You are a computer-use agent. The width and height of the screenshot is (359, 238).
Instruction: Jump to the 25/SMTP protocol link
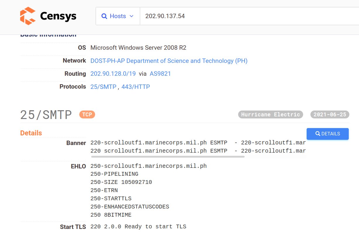click(103, 87)
